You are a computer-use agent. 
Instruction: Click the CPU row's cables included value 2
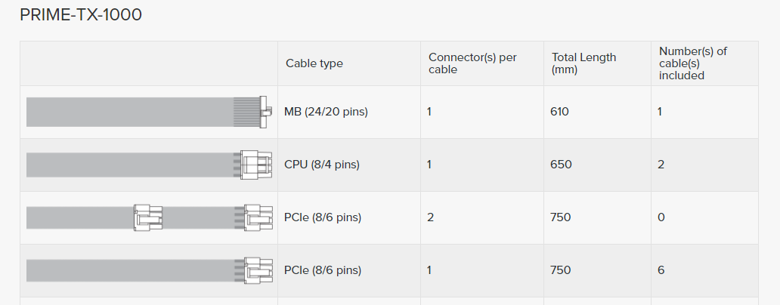tap(661, 165)
